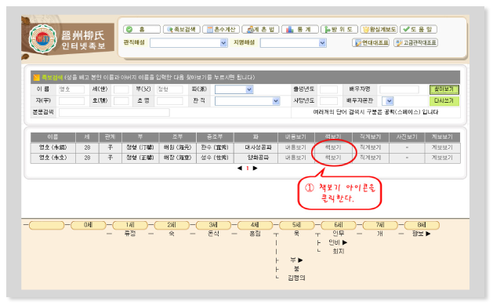The image size is (493, 305).
Task: Select the 4세 generation pill
Action: click(255, 225)
